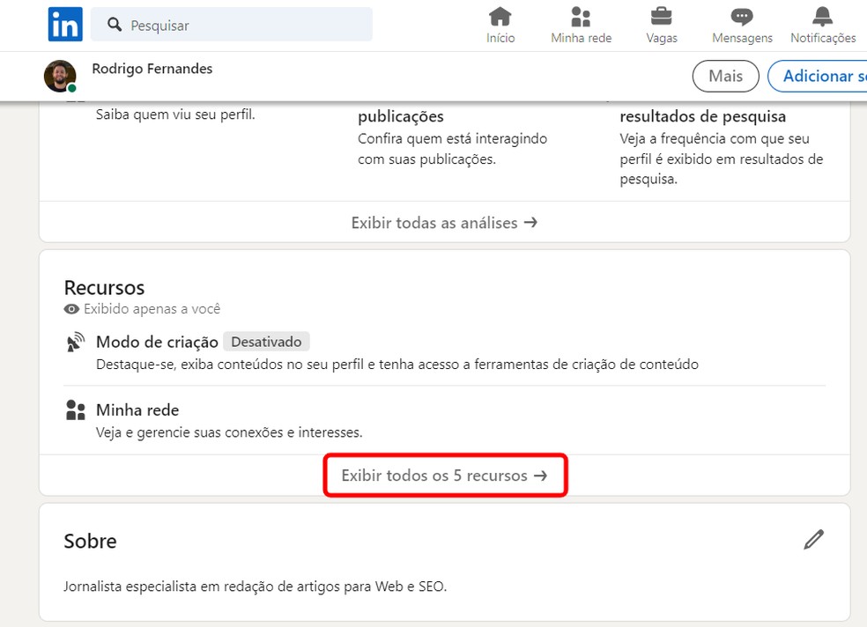Select the Minha rede network icon
867x627 pixels.
coord(581,16)
